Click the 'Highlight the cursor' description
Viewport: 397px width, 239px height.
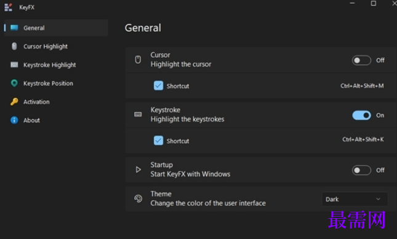(x=181, y=65)
